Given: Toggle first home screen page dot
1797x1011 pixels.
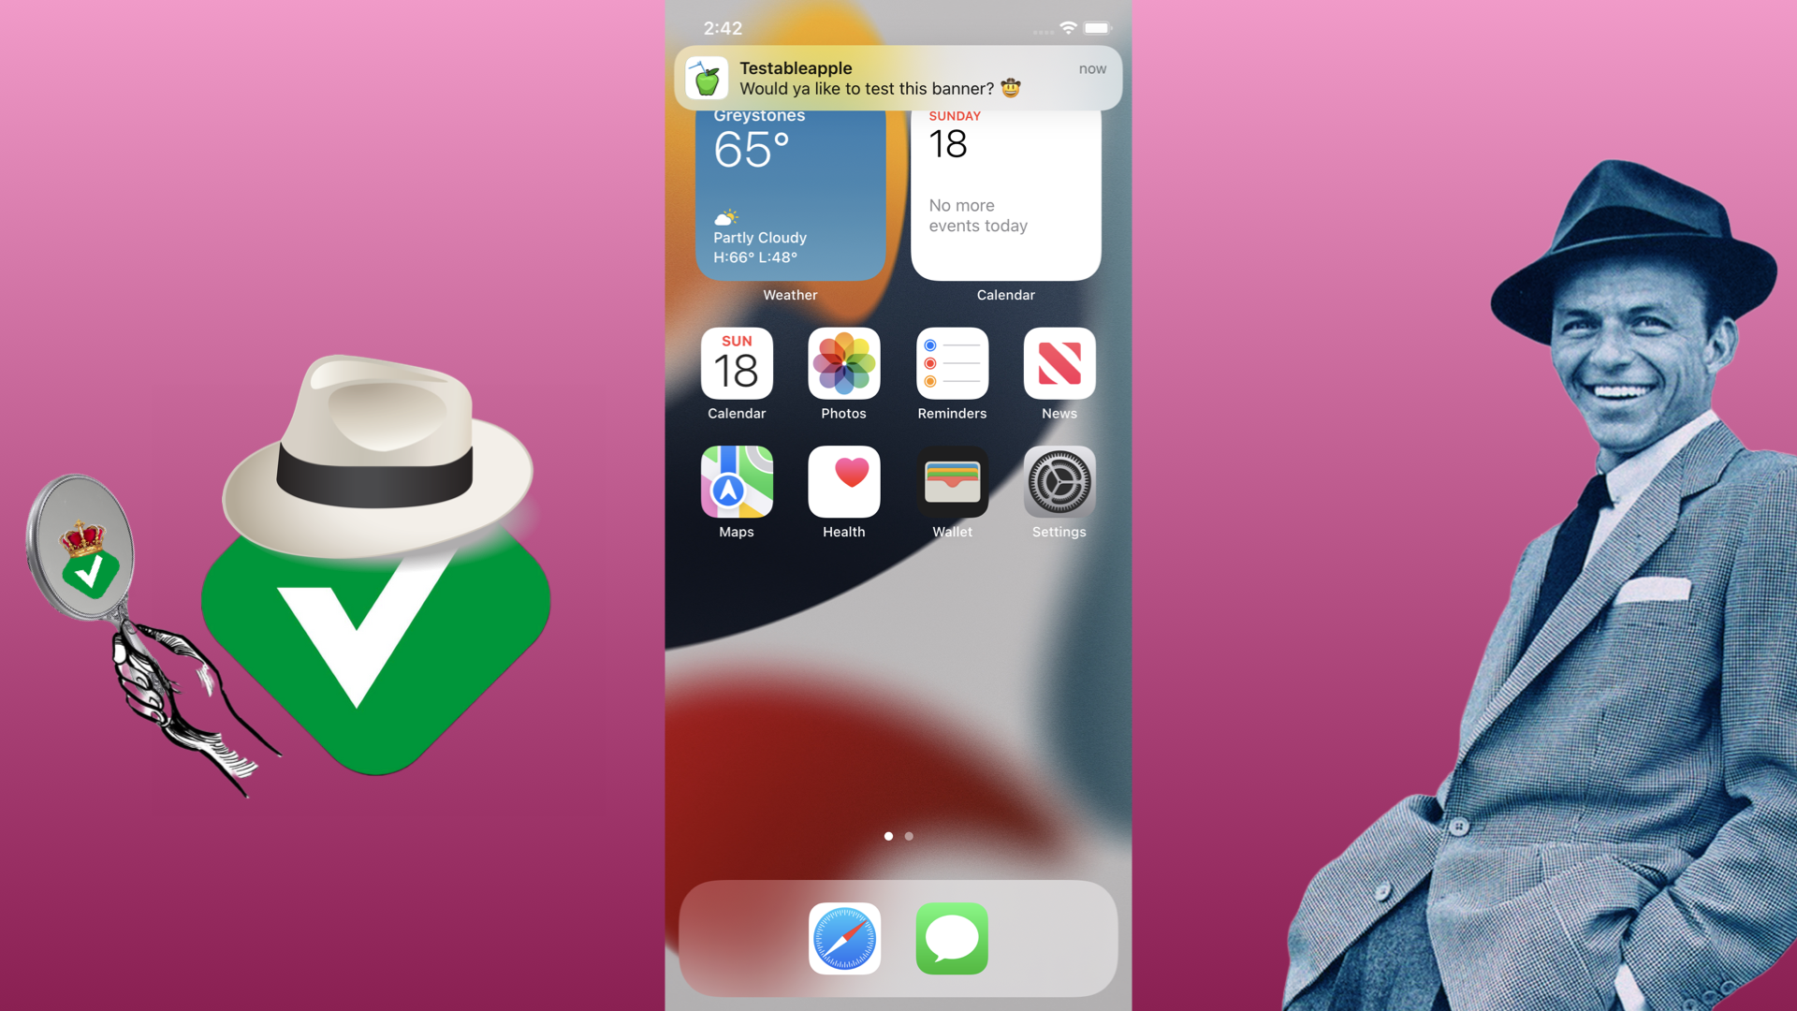Looking at the screenshot, I should [x=887, y=836].
